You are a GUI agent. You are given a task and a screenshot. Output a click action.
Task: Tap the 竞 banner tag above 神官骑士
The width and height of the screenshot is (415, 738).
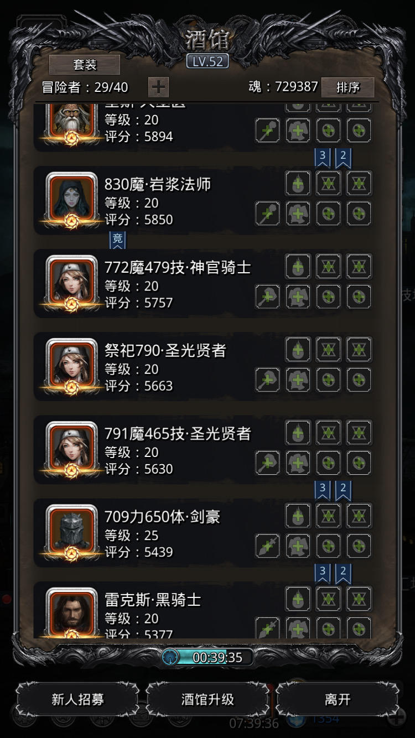pyautogui.click(x=117, y=240)
